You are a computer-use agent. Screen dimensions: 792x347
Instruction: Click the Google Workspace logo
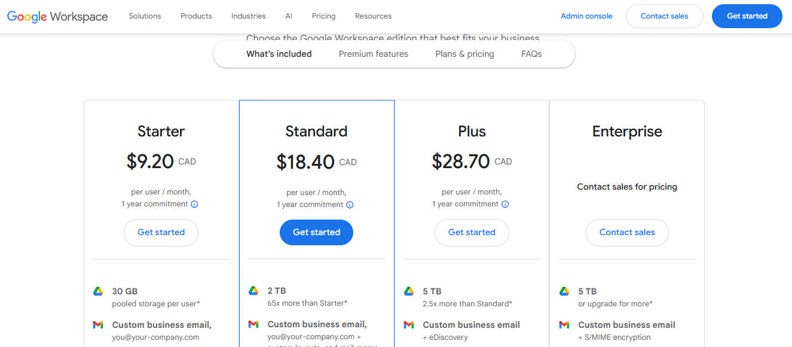(57, 16)
